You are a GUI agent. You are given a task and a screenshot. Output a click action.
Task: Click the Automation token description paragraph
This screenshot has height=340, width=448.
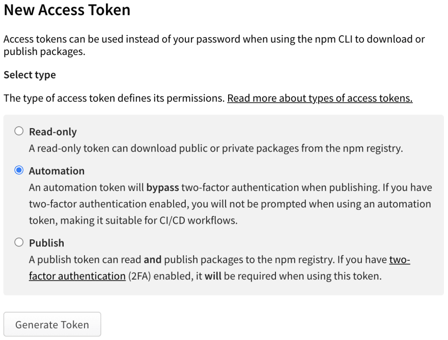pyautogui.click(x=230, y=204)
